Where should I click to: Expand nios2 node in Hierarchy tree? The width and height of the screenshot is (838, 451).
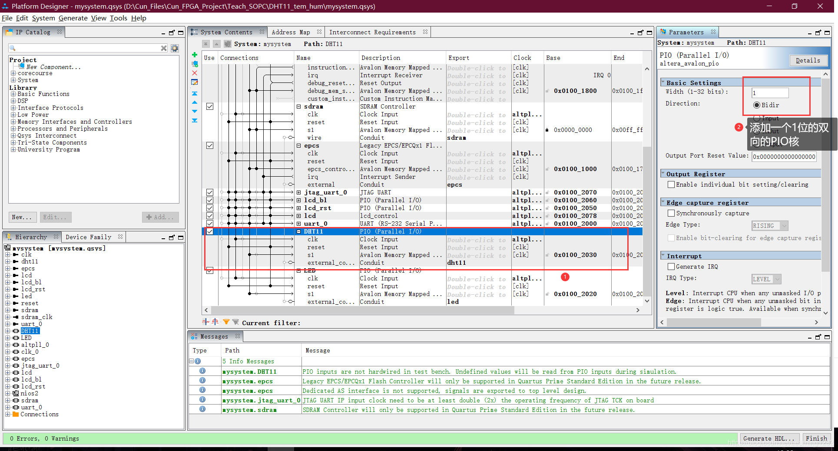[8, 393]
